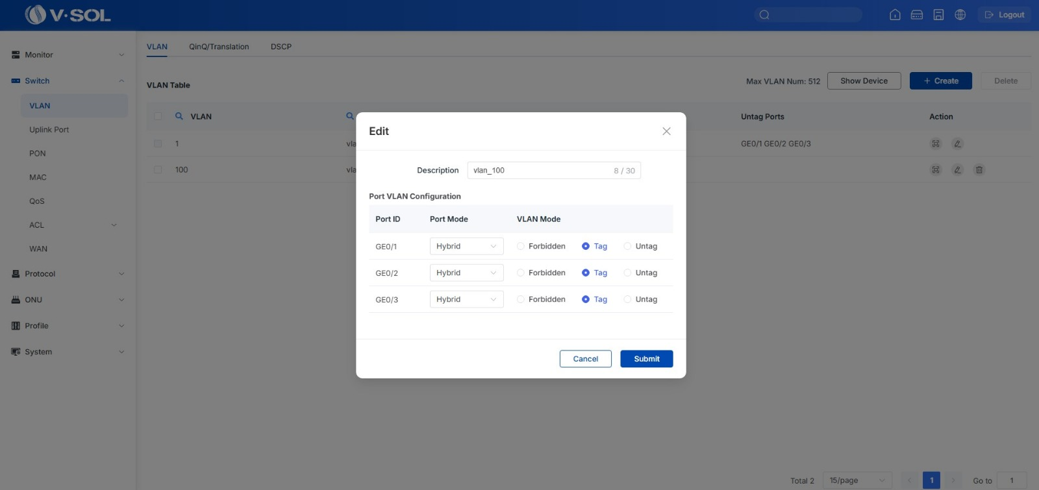Tick the checkbox for VLAN 100 row
The height and width of the screenshot is (490, 1039).
pyautogui.click(x=158, y=169)
